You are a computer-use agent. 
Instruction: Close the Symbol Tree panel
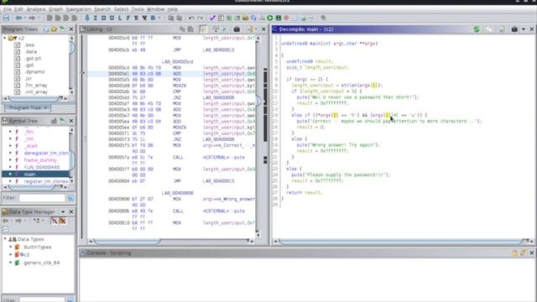[x=71, y=121]
